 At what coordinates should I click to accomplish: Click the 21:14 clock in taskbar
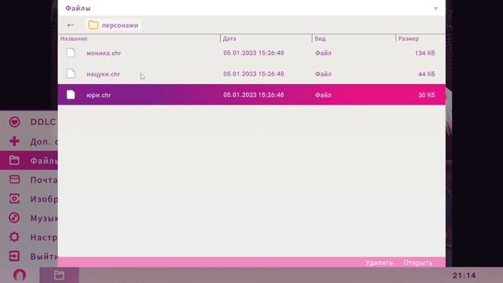point(464,275)
